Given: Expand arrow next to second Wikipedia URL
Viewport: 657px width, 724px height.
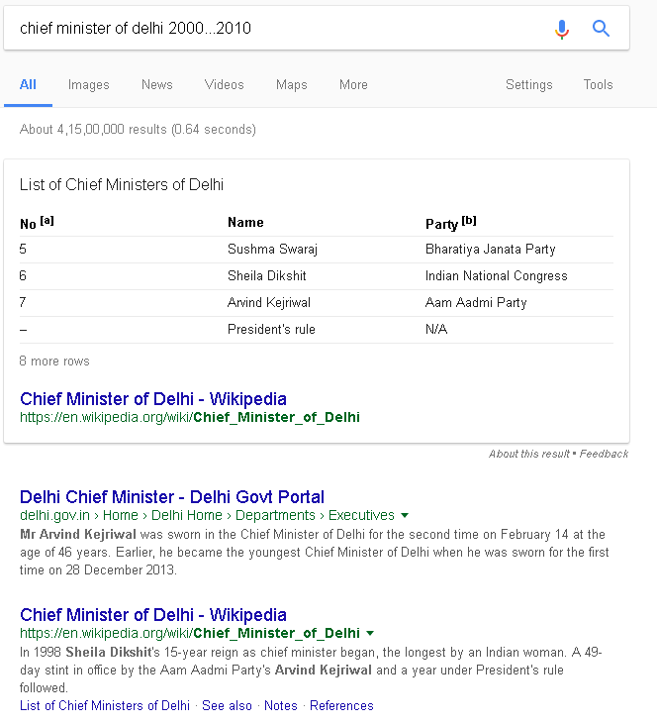Looking at the screenshot, I should click(370, 633).
